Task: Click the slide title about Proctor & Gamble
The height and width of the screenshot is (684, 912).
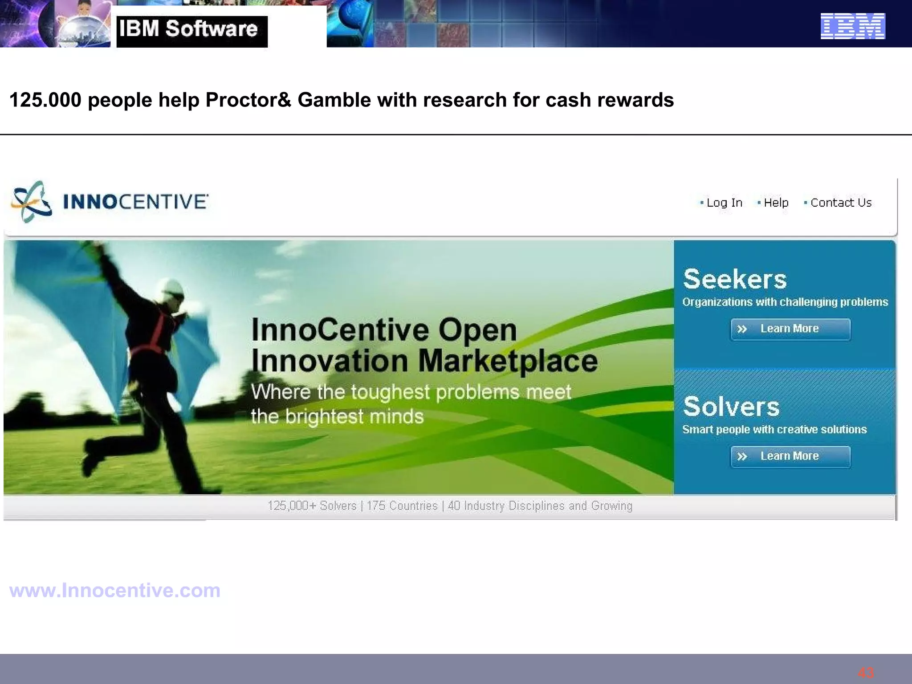Action: (342, 100)
